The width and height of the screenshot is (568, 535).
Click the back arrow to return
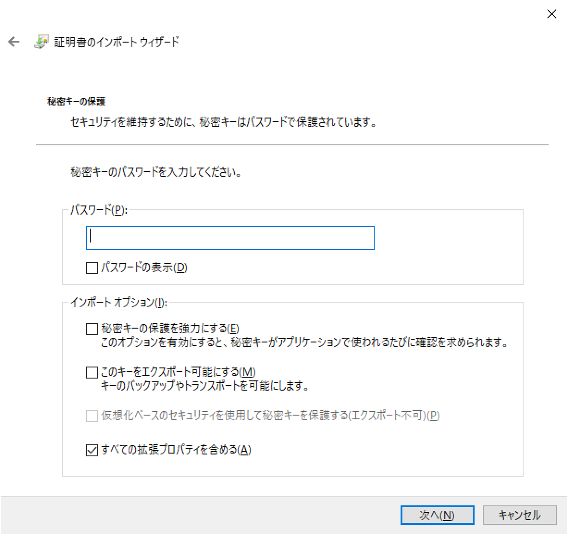coord(14,42)
